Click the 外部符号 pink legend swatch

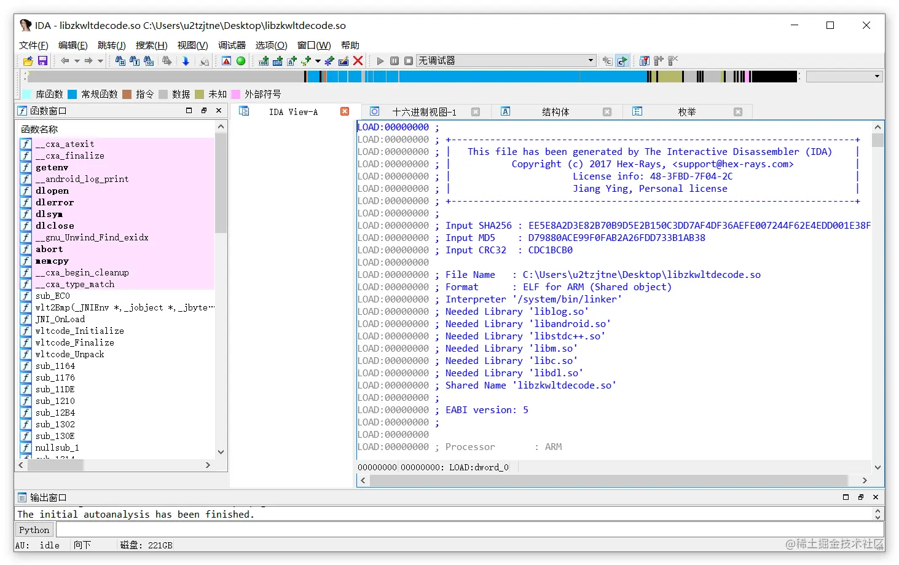point(235,94)
